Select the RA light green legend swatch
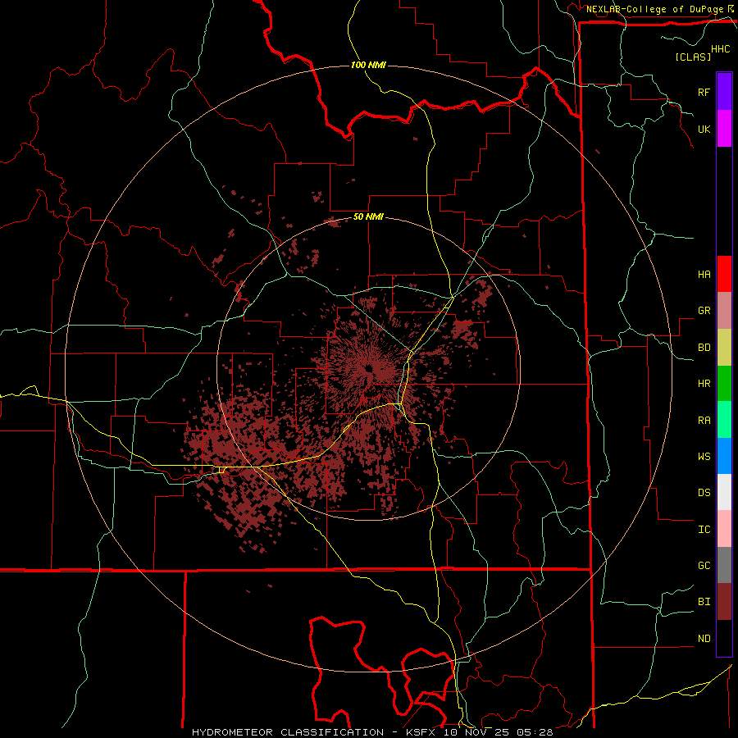The image size is (738, 738). tap(724, 420)
